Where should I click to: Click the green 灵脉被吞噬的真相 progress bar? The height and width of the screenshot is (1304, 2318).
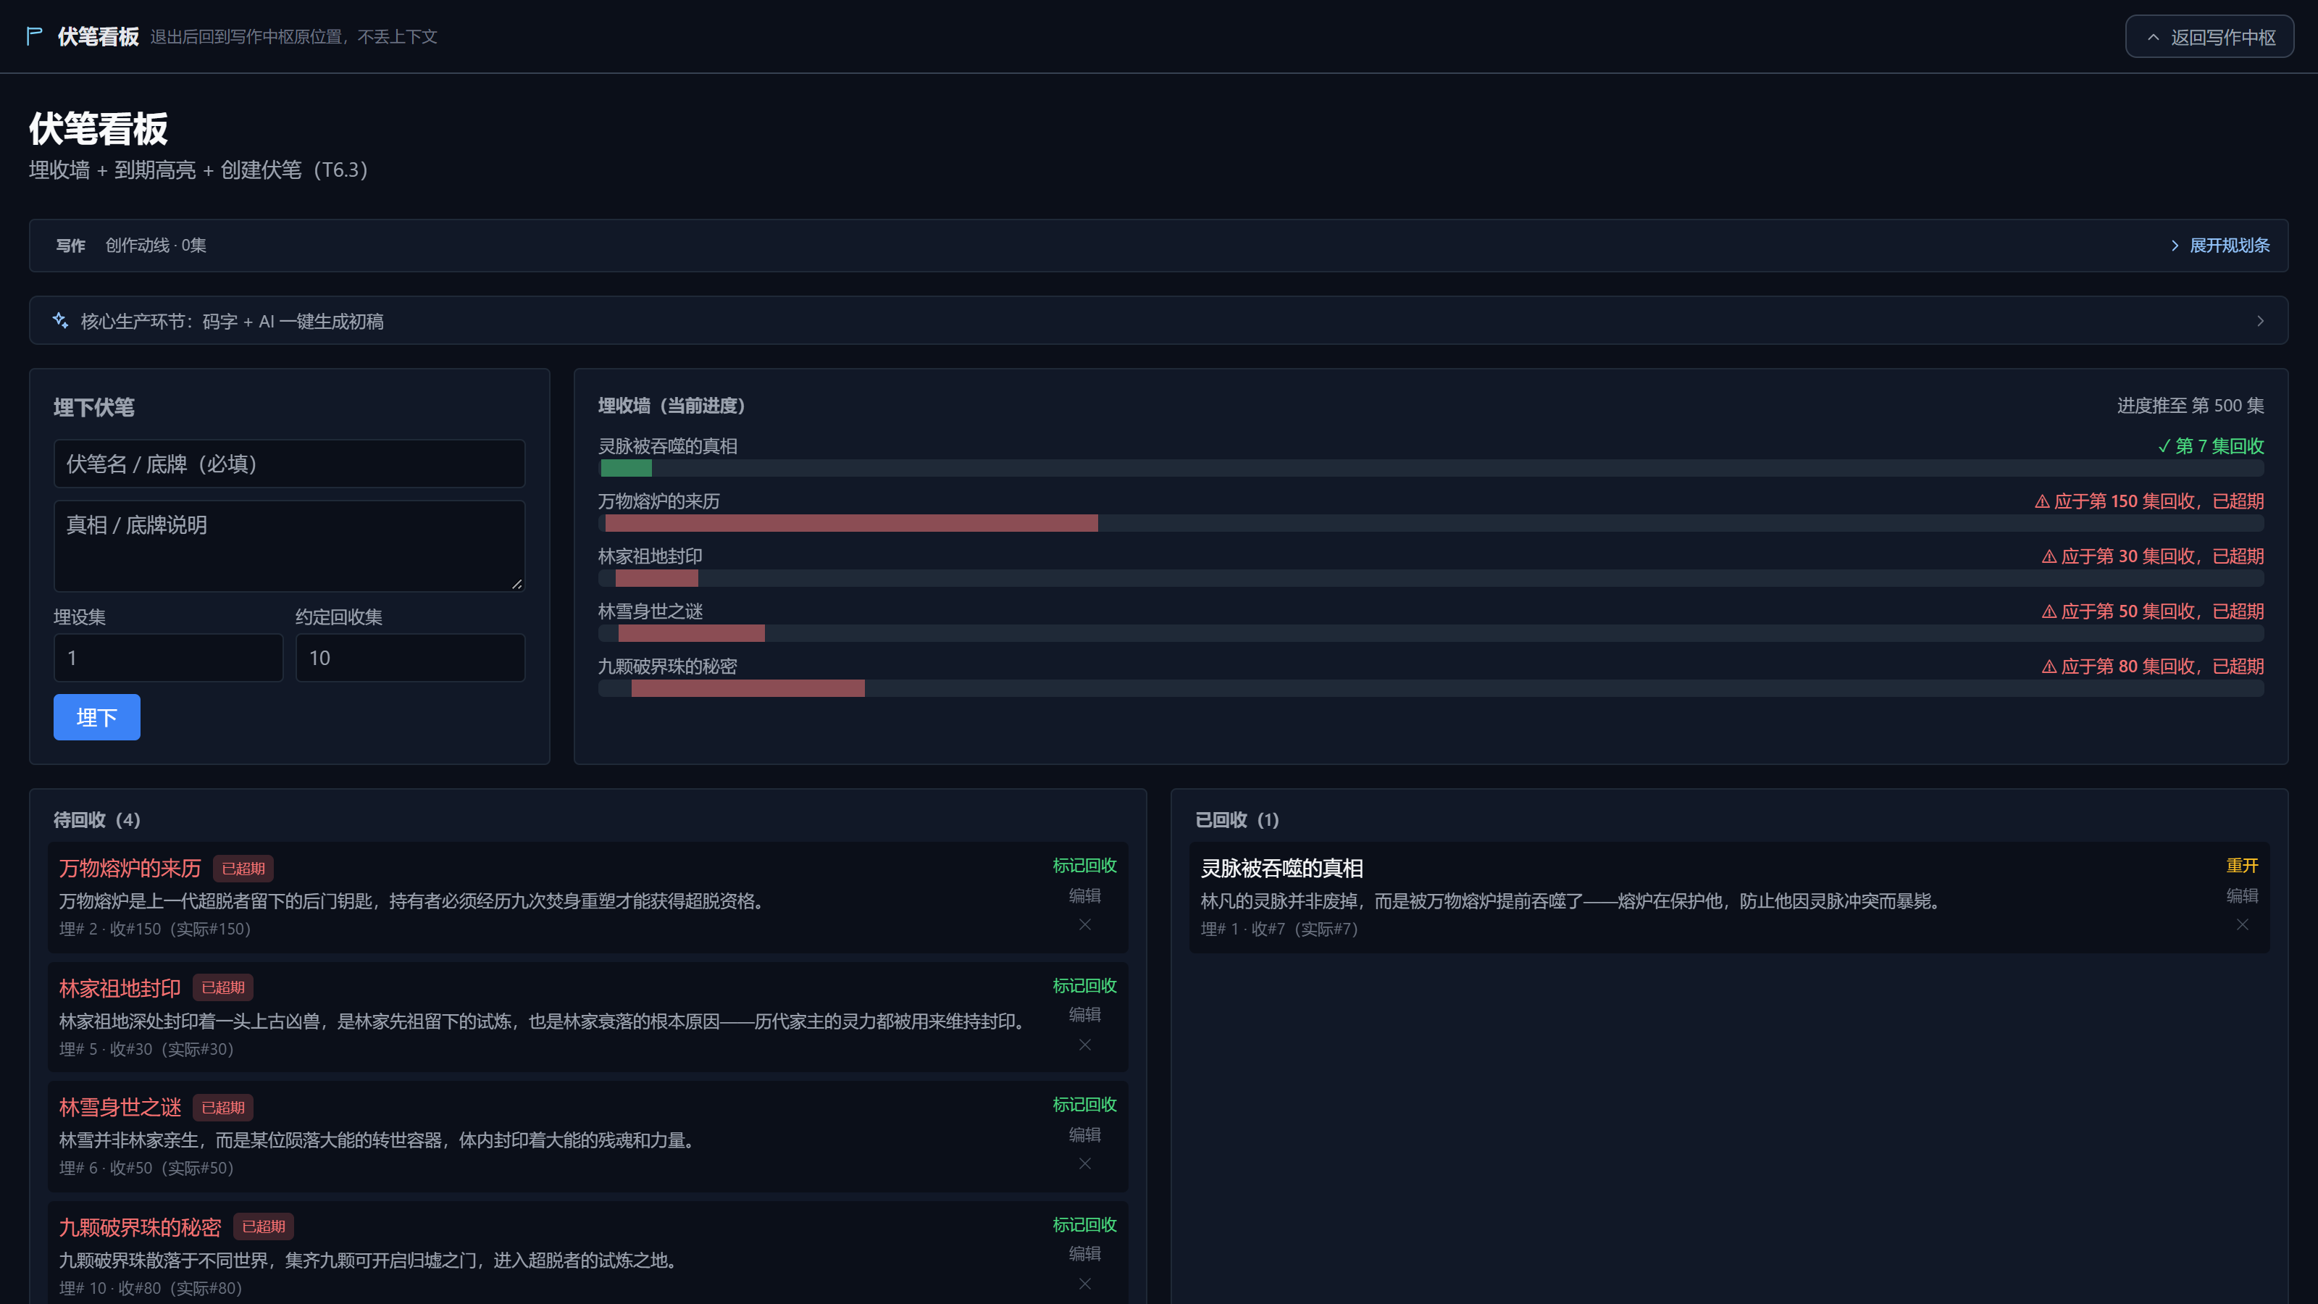tap(627, 468)
